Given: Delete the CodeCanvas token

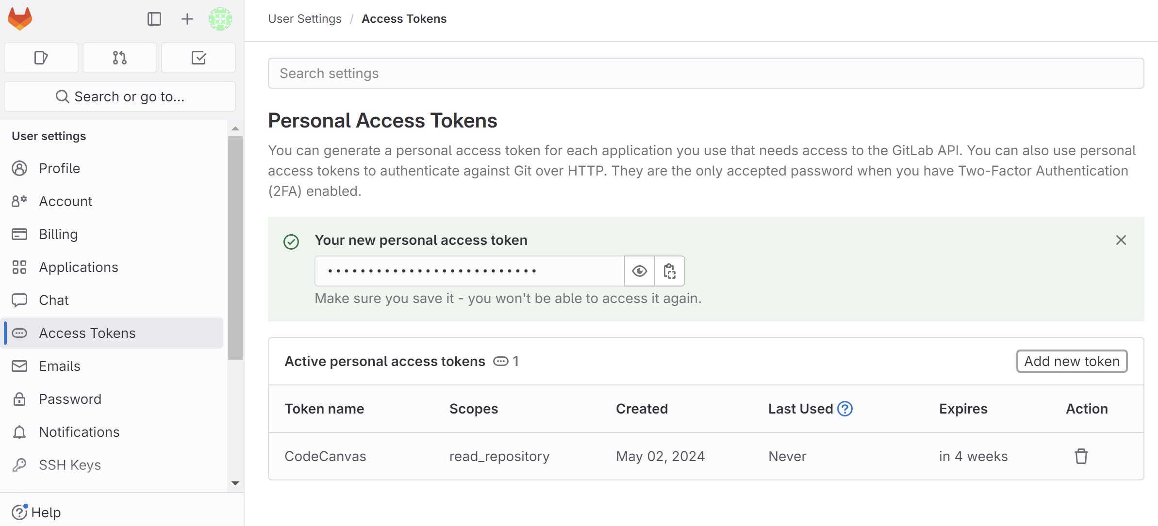Looking at the screenshot, I should 1081,456.
